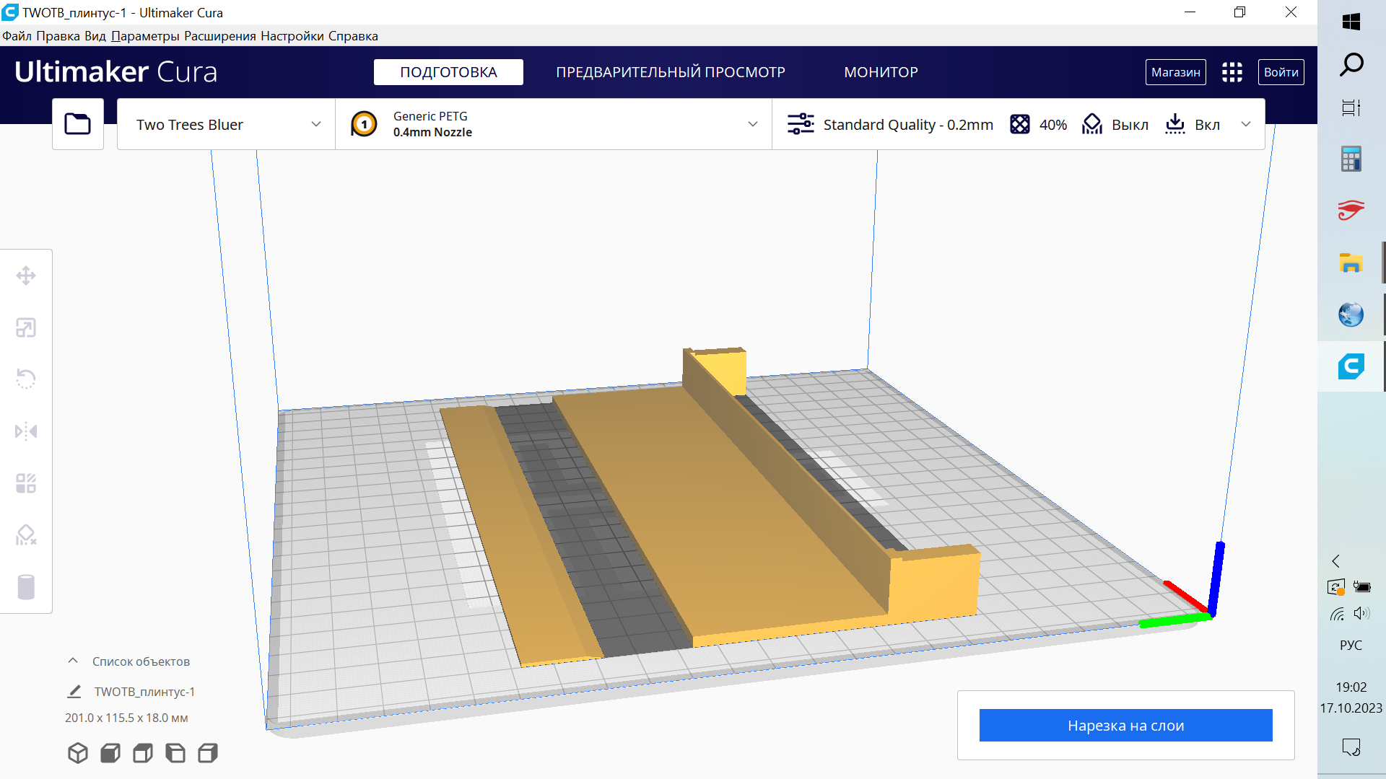Collapse the object list

73,661
